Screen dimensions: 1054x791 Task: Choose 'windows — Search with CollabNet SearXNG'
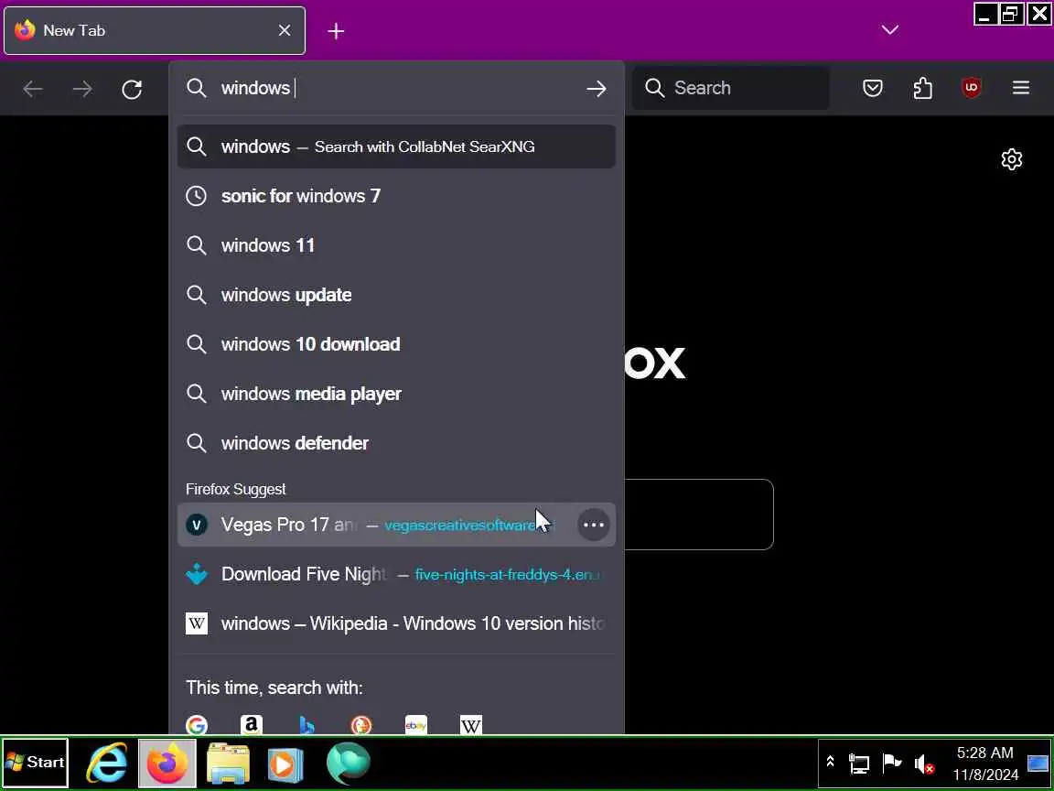pyautogui.click(x=396, y=146)
